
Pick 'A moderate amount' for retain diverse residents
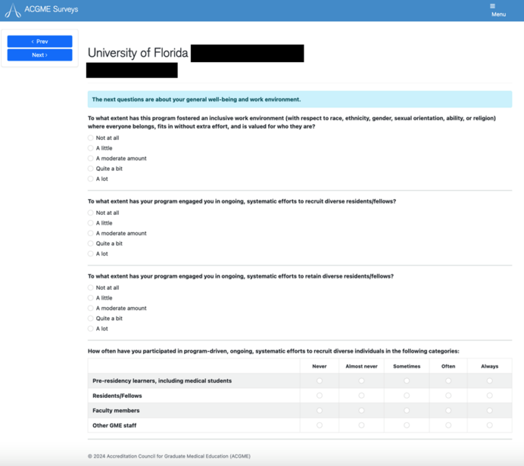pyautogui.click(x=91, y=308)
